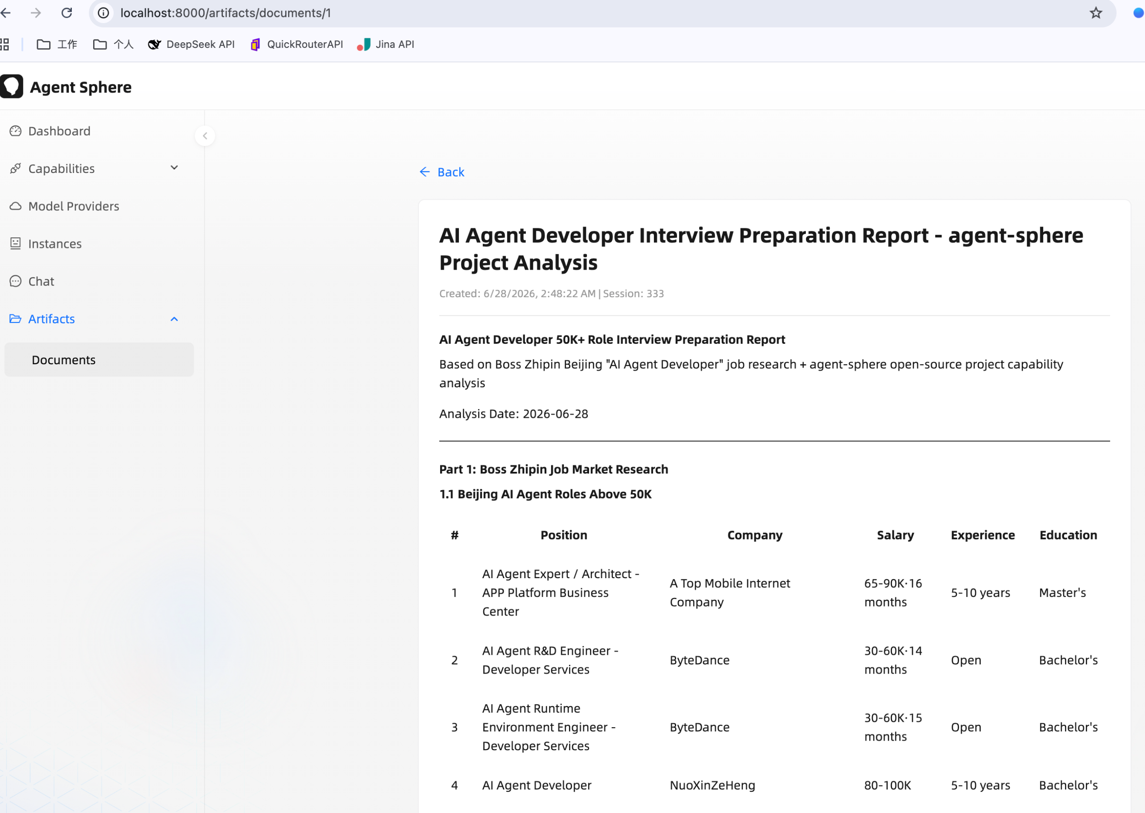Screen dimensions: 1145x813
Task: Click the A Top Mobile Internet Company cell
Action: click(730, 593)
